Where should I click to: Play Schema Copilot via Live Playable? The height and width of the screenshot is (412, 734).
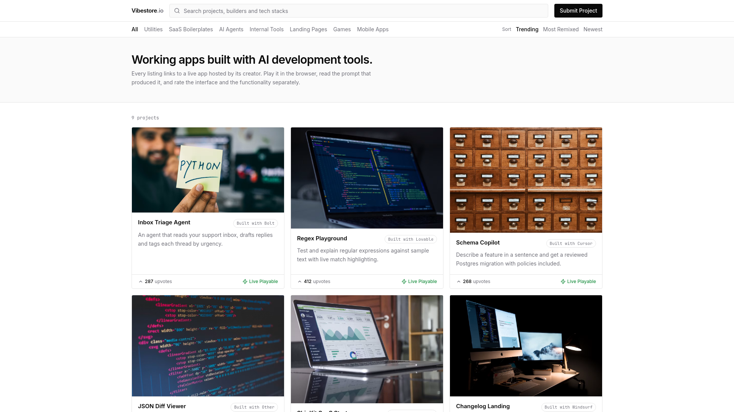(578, 282)
